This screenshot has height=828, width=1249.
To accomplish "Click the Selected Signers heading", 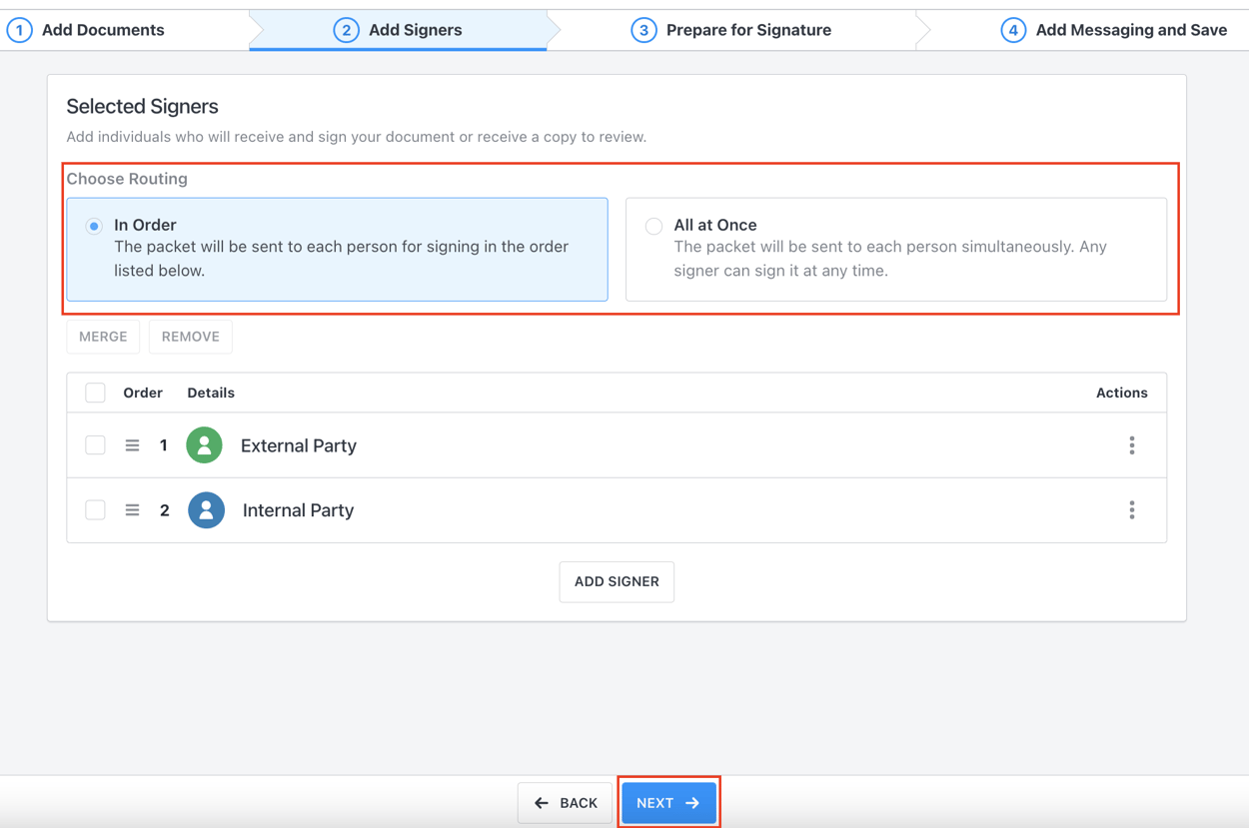I will tap(142, 106).
